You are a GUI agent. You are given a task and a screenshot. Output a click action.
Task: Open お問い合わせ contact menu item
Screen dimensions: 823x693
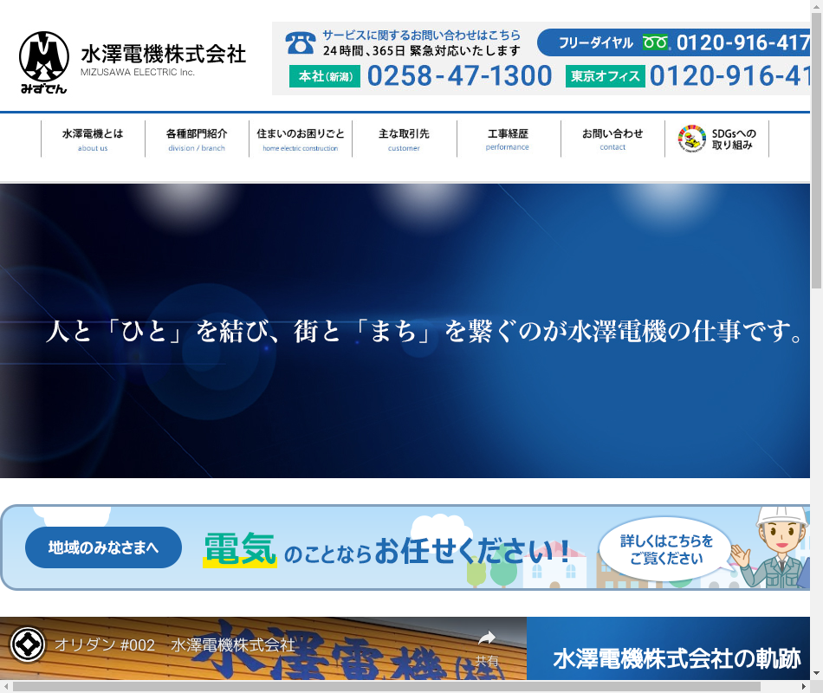point(612,139)
